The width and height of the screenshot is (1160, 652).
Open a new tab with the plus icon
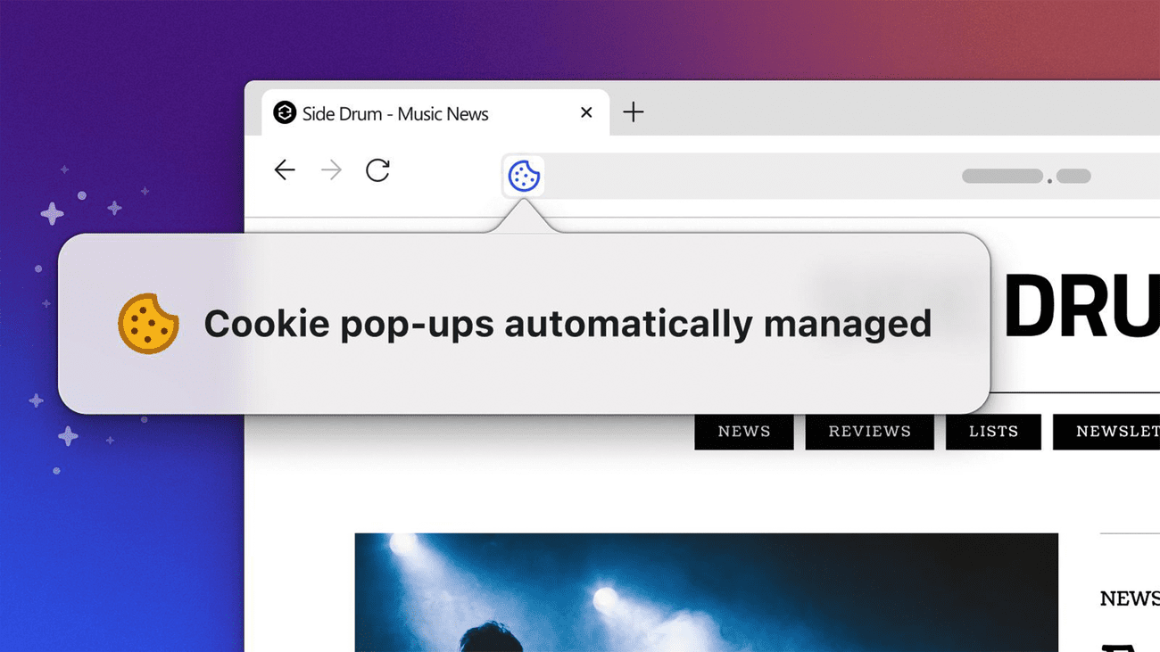click(634, 112)
